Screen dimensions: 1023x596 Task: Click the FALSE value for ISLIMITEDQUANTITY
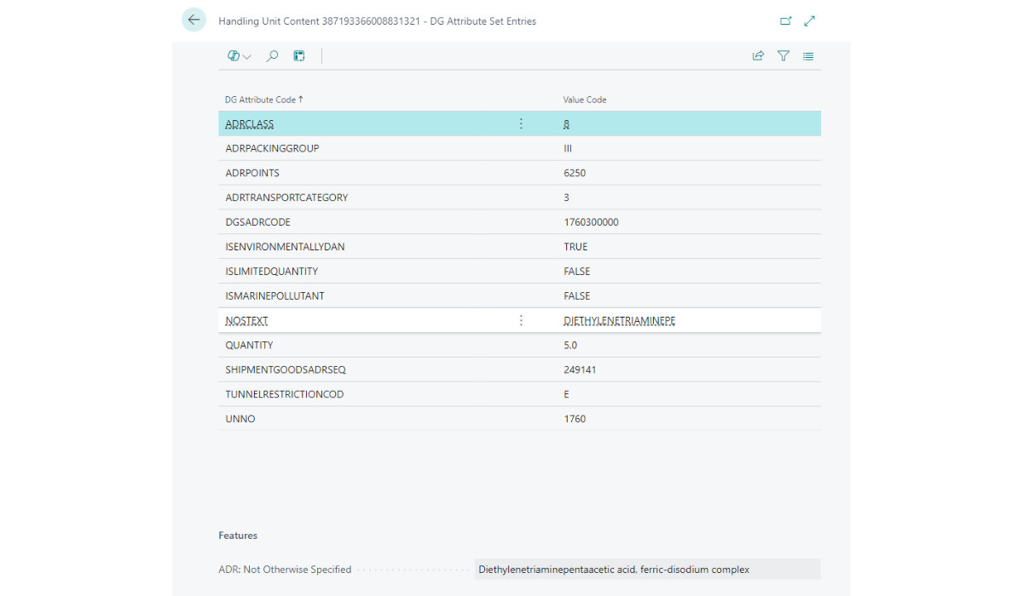tap(577, 272)
